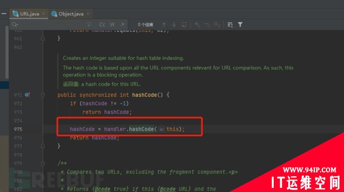Click the '@code true' Javadoc tag text
The image size is (344, 192).
click(111, 189)
